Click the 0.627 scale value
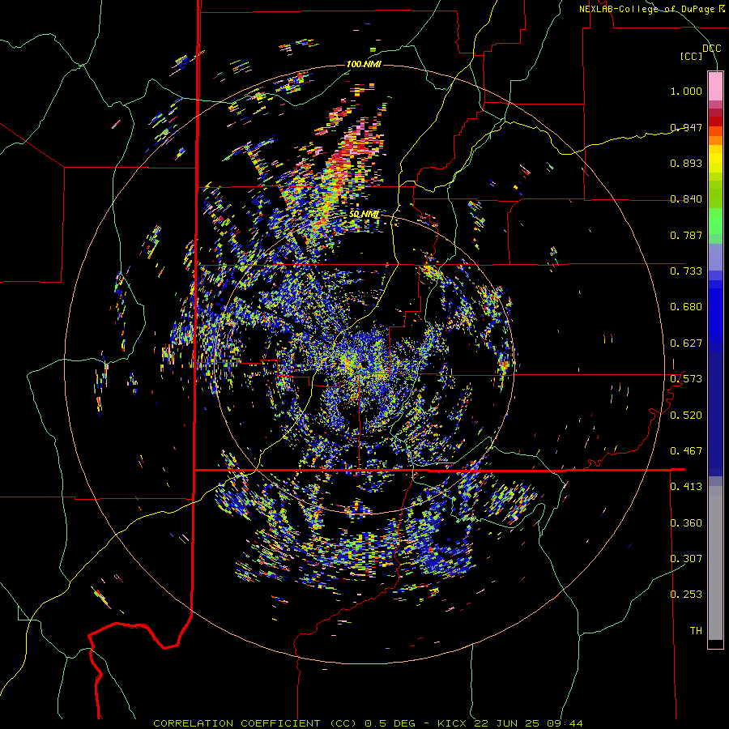Viewport: 729px width, 729px height. tap(686, 343)
